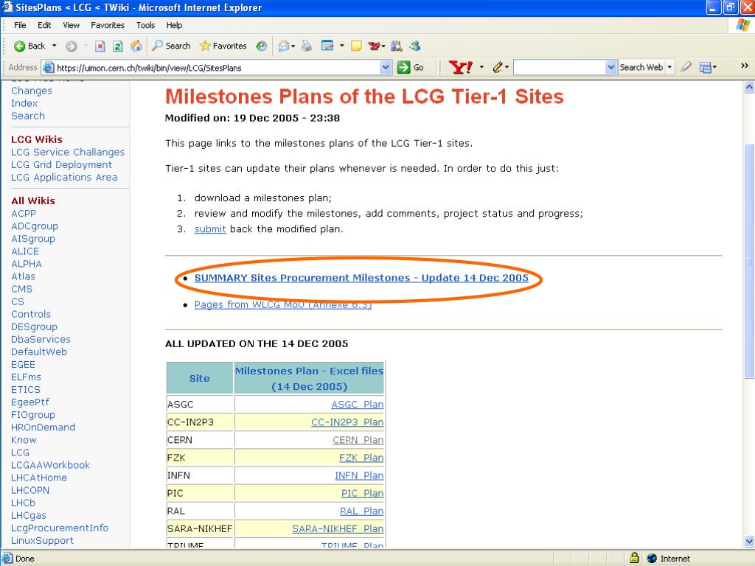The width and height of the screenshot is (755, 566).
Task: Open the Yahoo menu dropdown arrow
Action: click(x=481, y=67)
